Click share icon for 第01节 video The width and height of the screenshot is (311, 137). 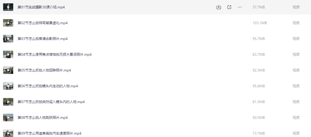pyautogui.click(x=229, y=7)
